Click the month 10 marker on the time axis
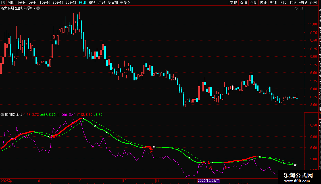The width and height of the screenshot is (321, 184). coord(124,181)
